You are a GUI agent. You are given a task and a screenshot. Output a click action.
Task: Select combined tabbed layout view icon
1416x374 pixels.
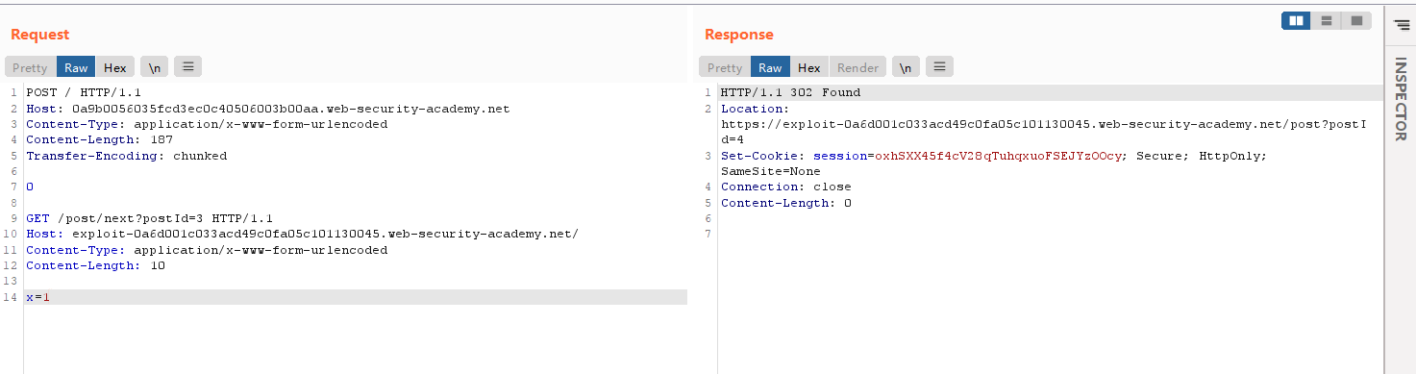1356,20
